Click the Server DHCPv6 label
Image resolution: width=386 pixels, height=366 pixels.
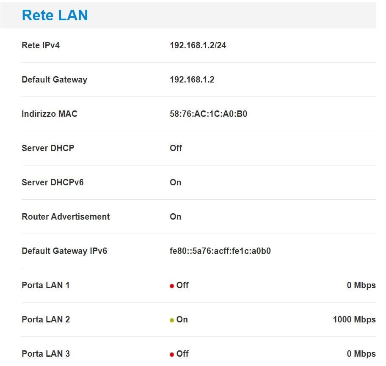[52, 182]
